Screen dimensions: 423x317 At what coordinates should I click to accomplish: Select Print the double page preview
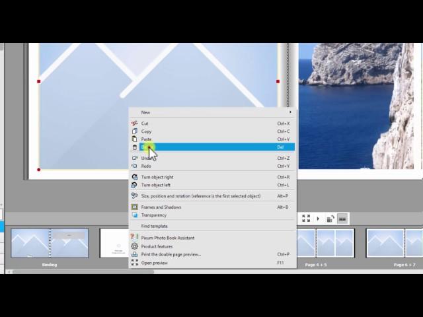[x=213, y=254]
